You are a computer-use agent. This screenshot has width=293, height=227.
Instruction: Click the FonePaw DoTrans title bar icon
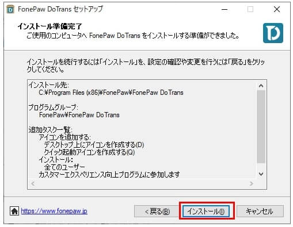coord(10,9)
